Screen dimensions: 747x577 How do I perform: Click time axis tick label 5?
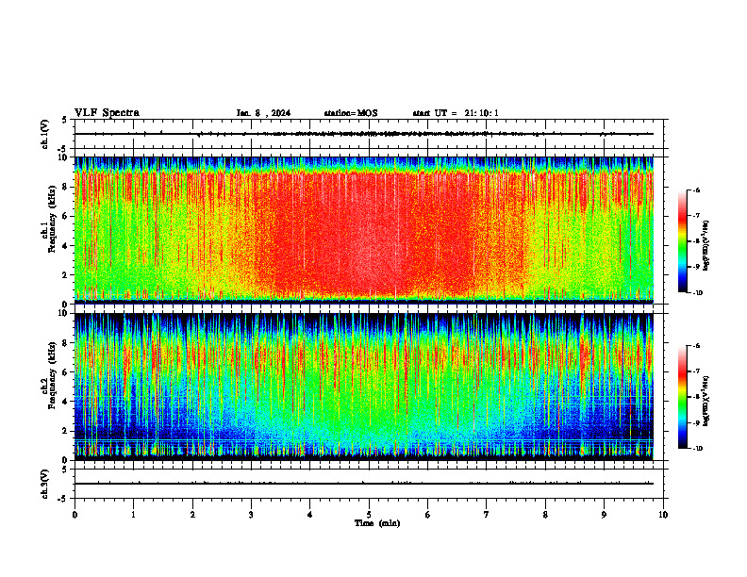click(369, 515)
